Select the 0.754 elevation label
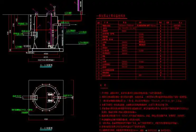Viewport: 196px width, 132px height. click(84, 43)
